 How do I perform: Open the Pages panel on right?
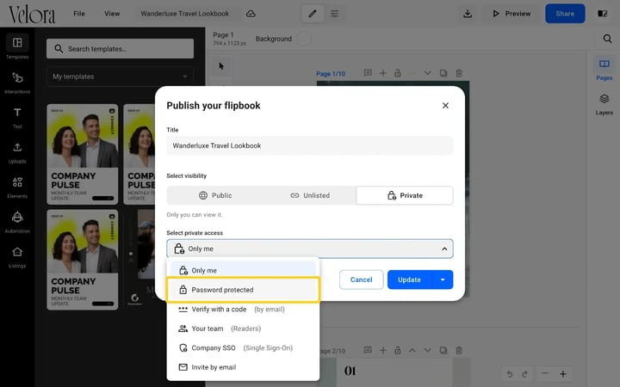[x=604, y=69]
